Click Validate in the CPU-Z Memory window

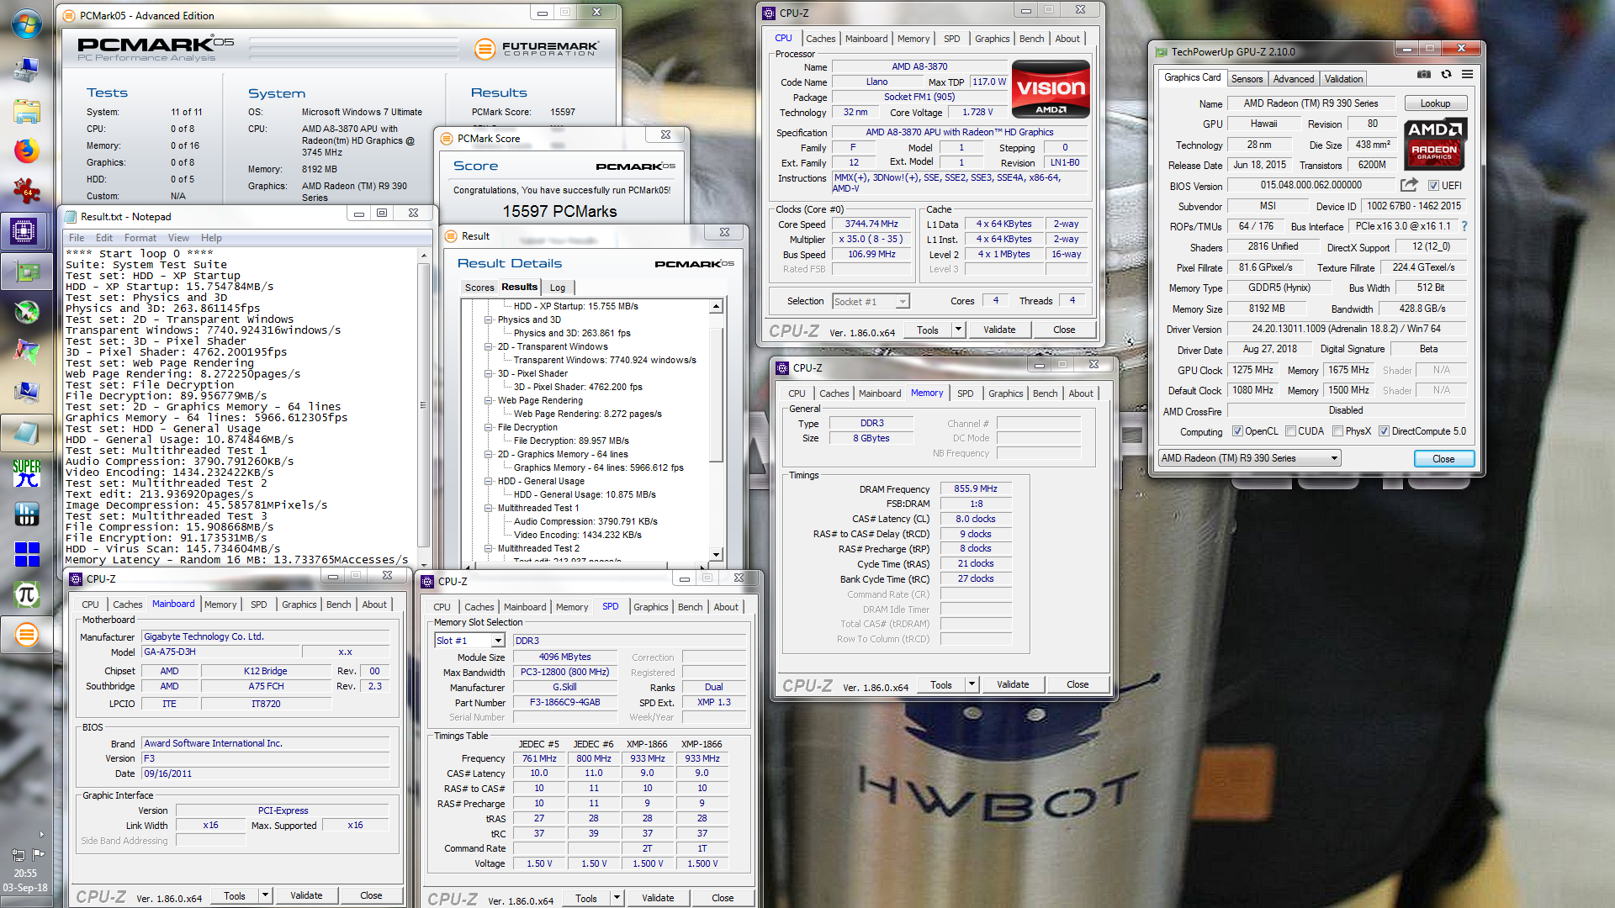pyautogui.click(x=1013, y=684)
